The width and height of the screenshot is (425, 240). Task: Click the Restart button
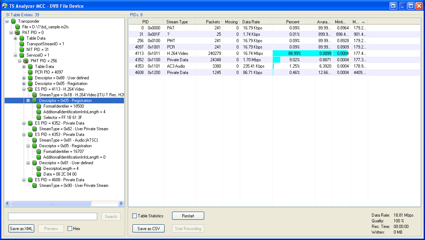click(x=188, y=216)
